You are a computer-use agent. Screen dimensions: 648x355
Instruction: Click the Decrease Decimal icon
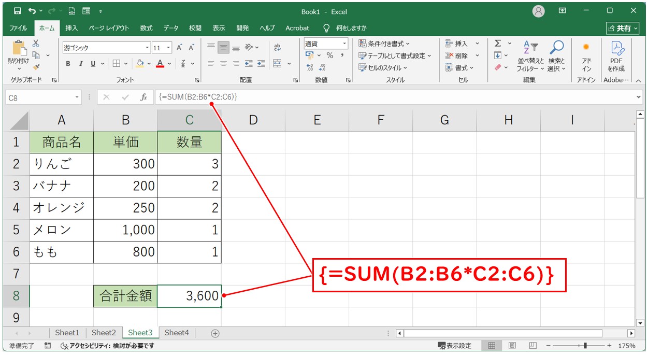tap(322, 67)
